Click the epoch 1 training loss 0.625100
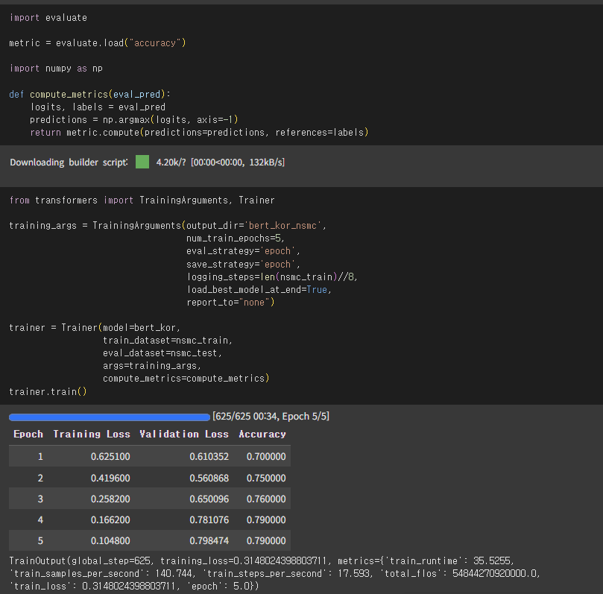Viewport: 603px width, 594px height. click(110, 456)
